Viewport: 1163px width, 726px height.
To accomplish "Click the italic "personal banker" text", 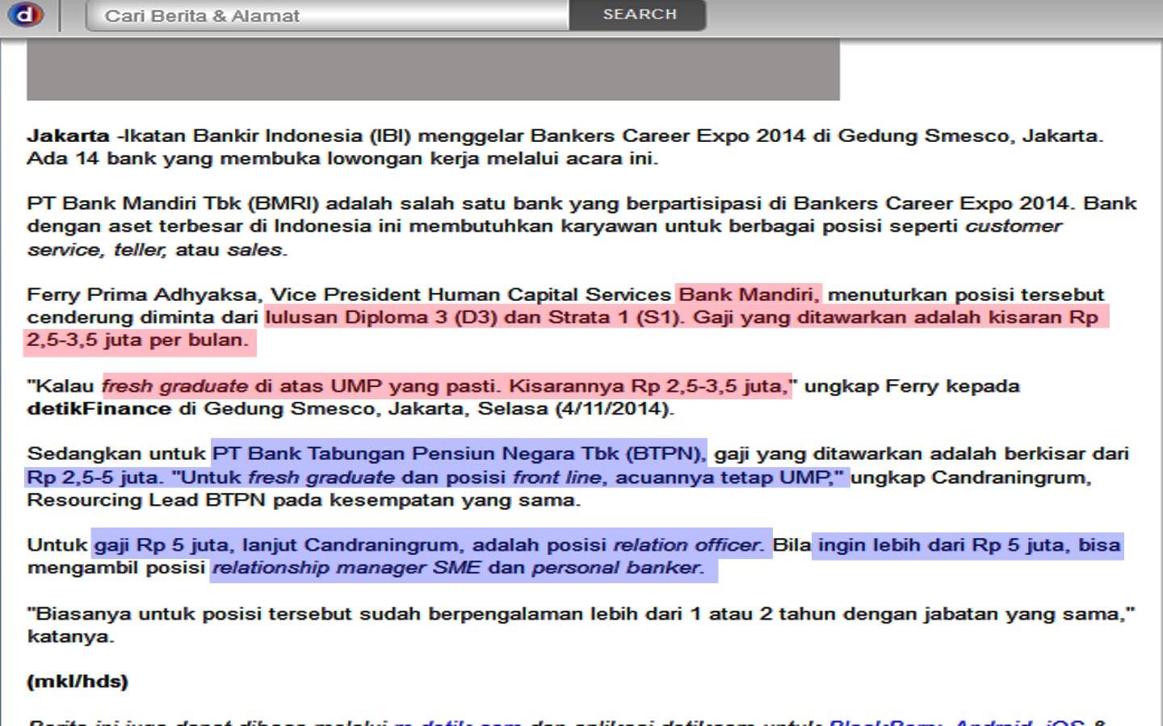I will 617,568.
